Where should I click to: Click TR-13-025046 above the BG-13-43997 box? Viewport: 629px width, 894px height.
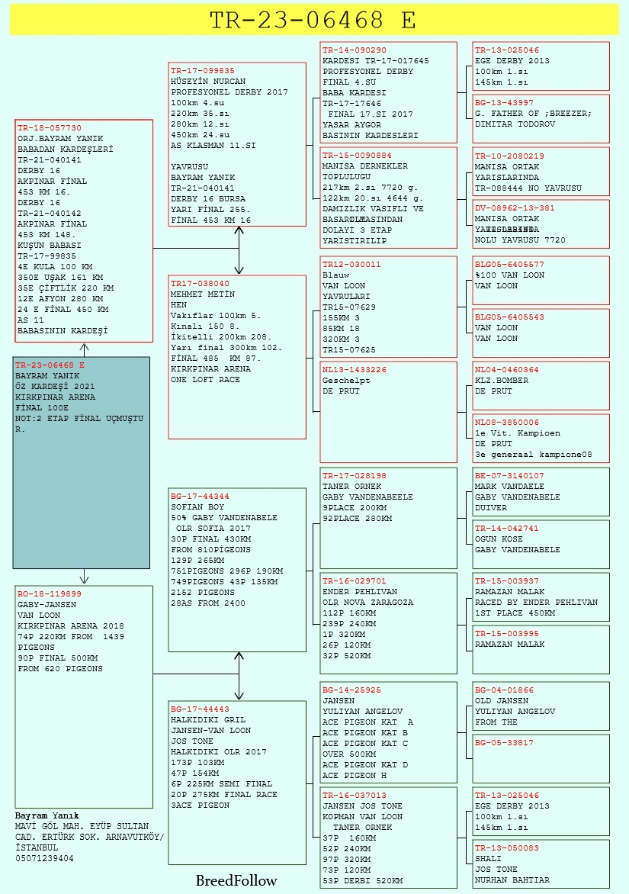coord(507,50)
